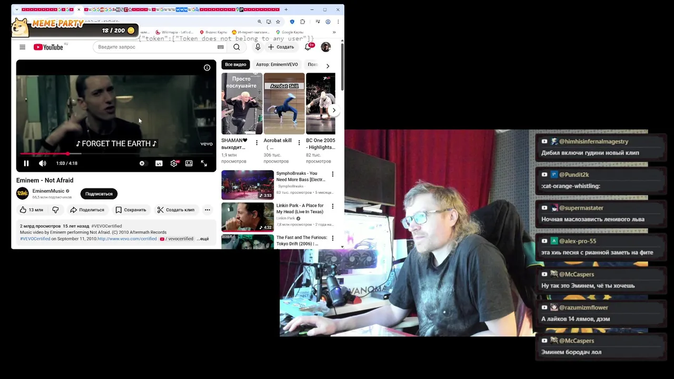Mute the video volume speaker

click(43, 164)
